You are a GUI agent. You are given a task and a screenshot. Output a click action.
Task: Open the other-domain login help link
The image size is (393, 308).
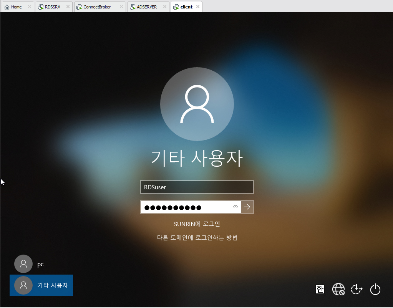coord(197,238)
